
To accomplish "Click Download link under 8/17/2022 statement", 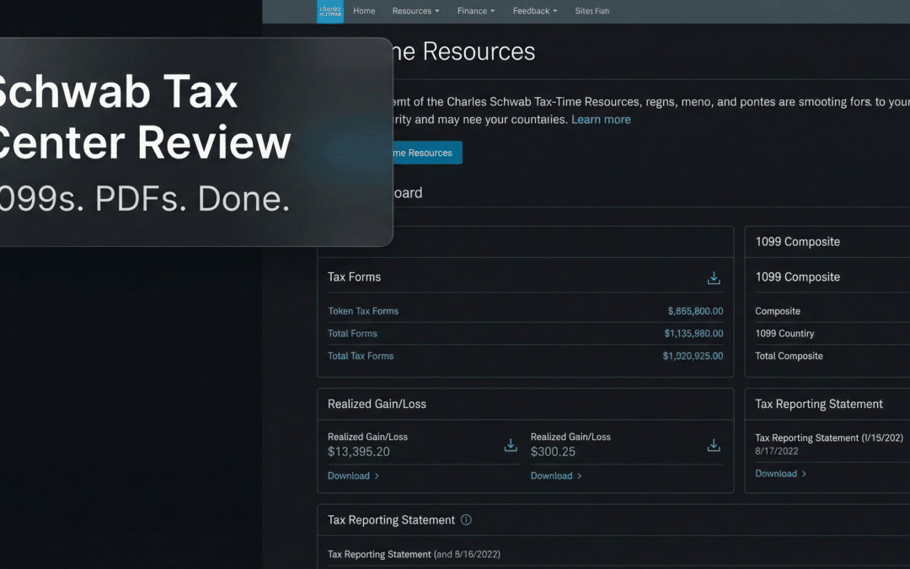I will [x=780, y=474].
